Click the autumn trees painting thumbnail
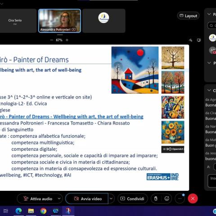Image resolution: width=216 pixels, height=216 pixels. click(173, 82)
